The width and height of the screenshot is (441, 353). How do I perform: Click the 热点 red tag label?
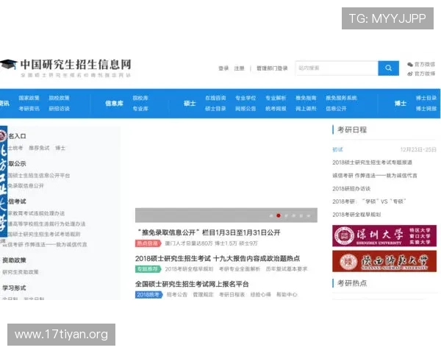(x=148, y=243)
